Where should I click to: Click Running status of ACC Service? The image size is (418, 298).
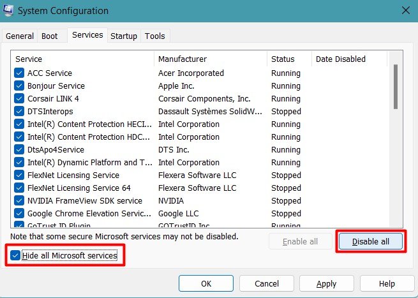point(286,73)
